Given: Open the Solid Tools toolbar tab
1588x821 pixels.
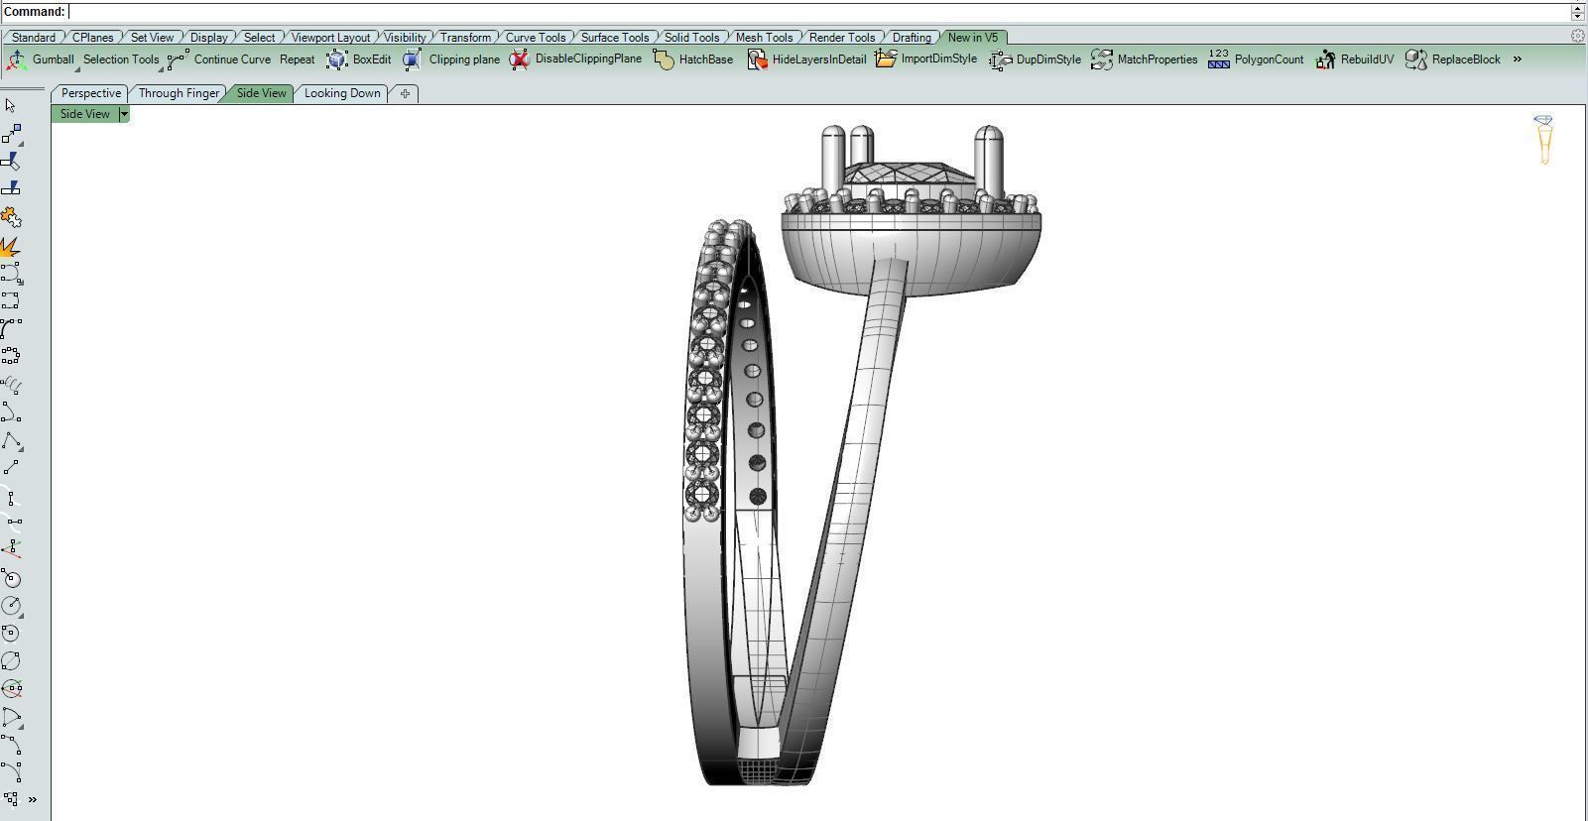Looking at the screenshot, I should [691, 38].
